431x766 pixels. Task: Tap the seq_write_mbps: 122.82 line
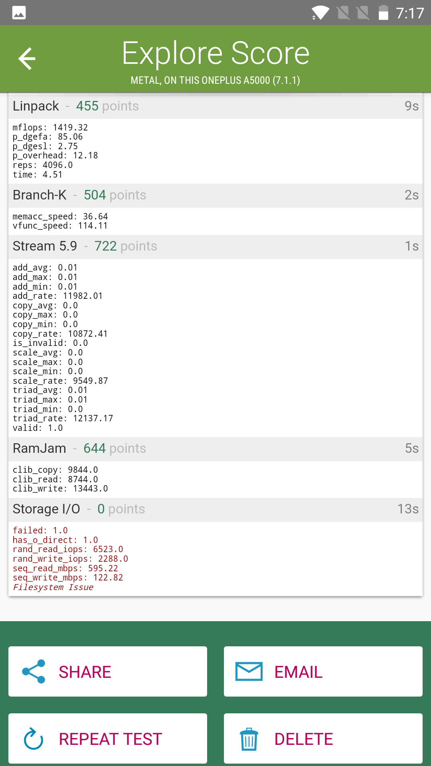pyautogui.click(x=68, y=578)
